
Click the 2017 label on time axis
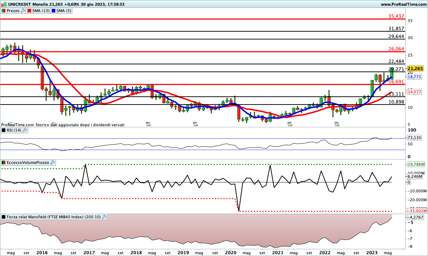[89, 253]
